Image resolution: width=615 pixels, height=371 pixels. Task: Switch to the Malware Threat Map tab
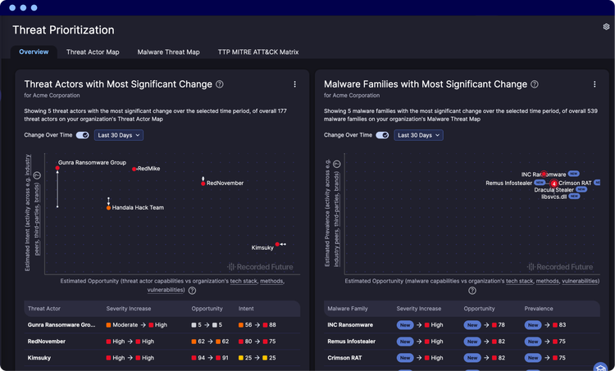pos(168,52)
